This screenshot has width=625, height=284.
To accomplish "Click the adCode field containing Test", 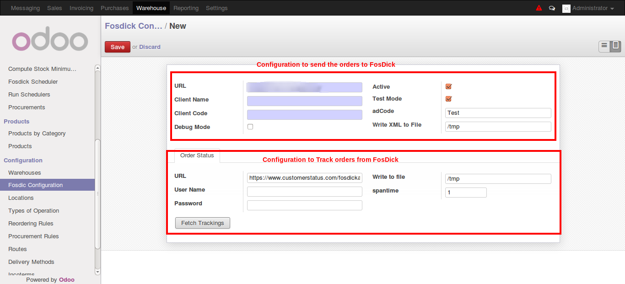I will click(x=498, y=113).
